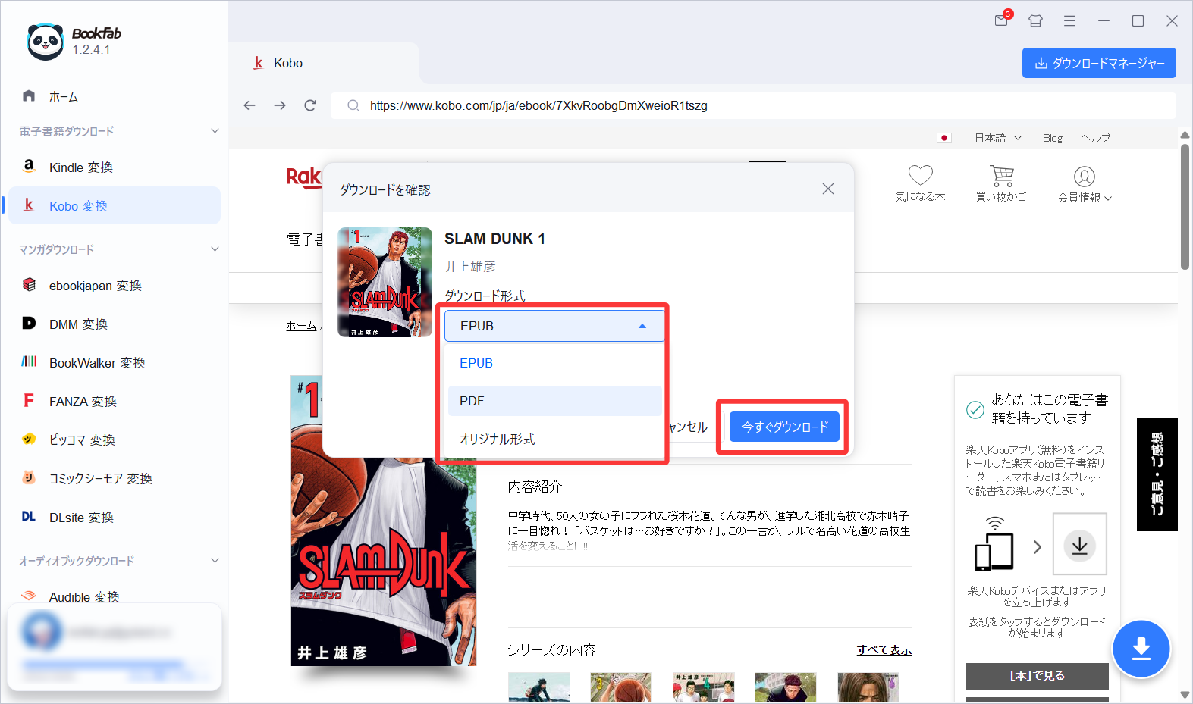Click the すべて表示 link
Image resolution: width=1193 pixels, height=704 pixels.
point(884,649)
